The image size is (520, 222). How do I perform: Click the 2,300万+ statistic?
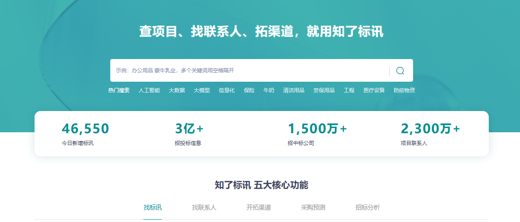tap(431, 128)
